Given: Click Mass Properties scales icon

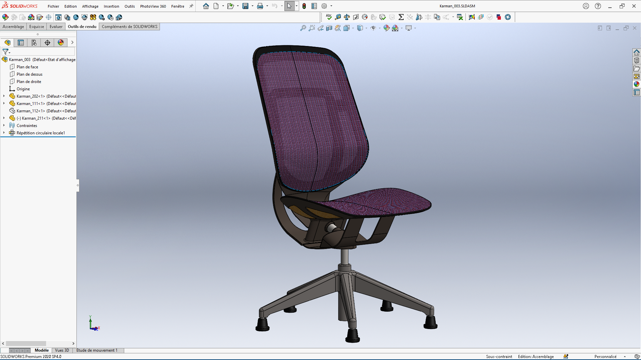Looking at the screenshot, I should point(347,17).
